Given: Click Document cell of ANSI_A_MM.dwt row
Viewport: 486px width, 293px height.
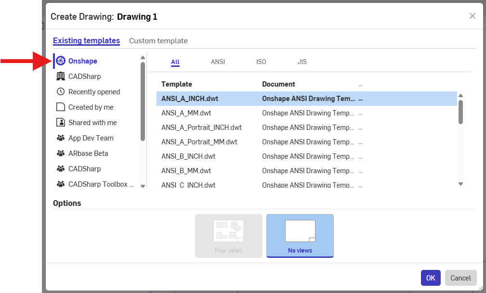Looking at the screenshot, I should pos(308,113).
